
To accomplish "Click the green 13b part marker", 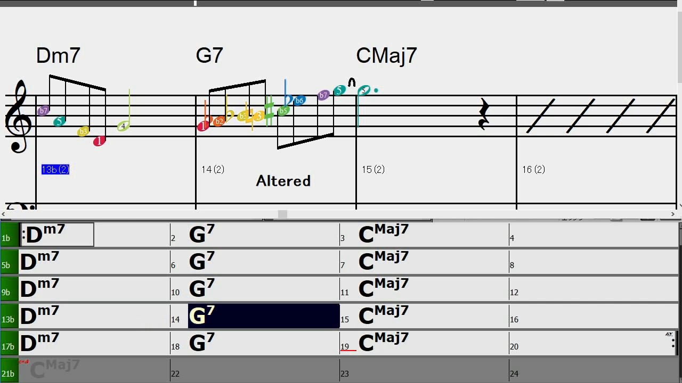I will (9, 316).
